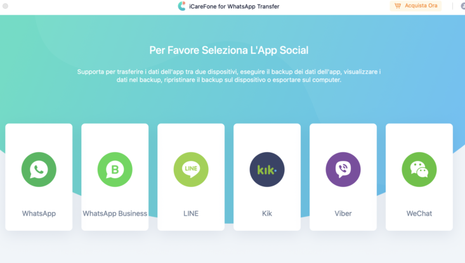Viewport: 465px width, 263px height.
Task: Select the green WhatsApp phone icon
Action: click(x=39, y=169)
